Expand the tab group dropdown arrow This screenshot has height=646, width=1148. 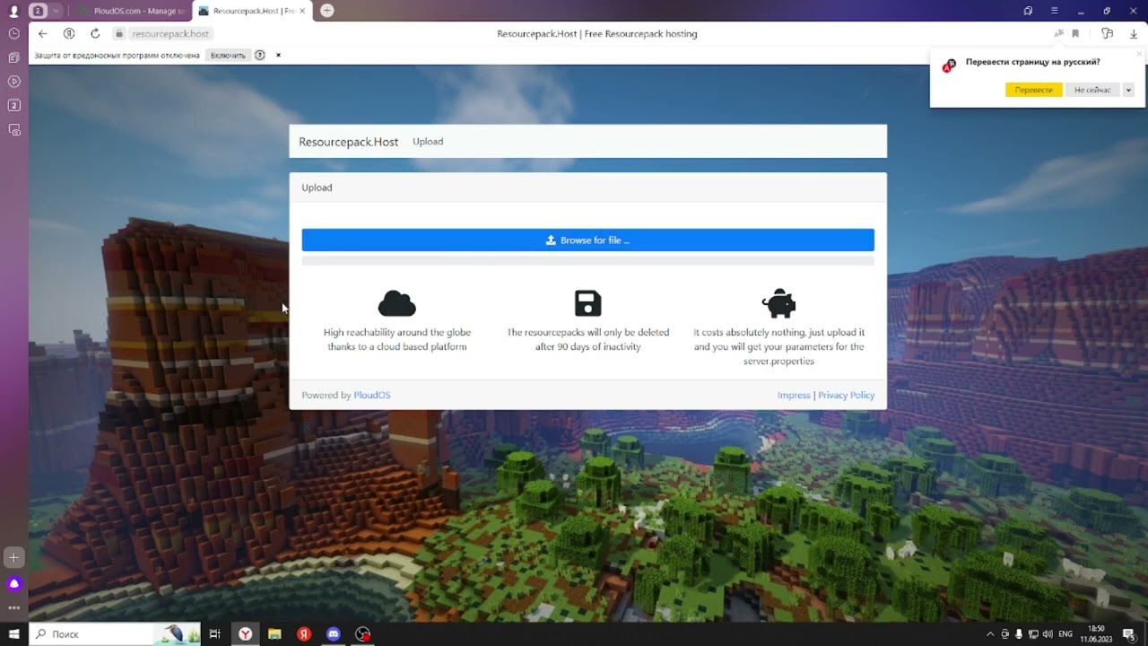click(x=56, y=11)
